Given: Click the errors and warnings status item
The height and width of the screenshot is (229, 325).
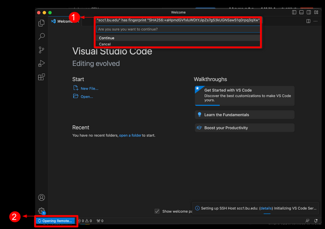Looking at the screenshot, I should coord(85,221).
